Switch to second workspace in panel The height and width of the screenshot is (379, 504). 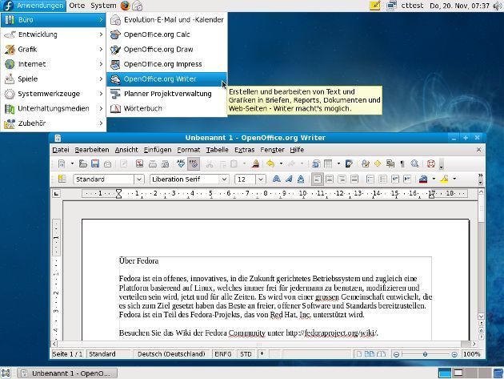(x=458, y=373)
